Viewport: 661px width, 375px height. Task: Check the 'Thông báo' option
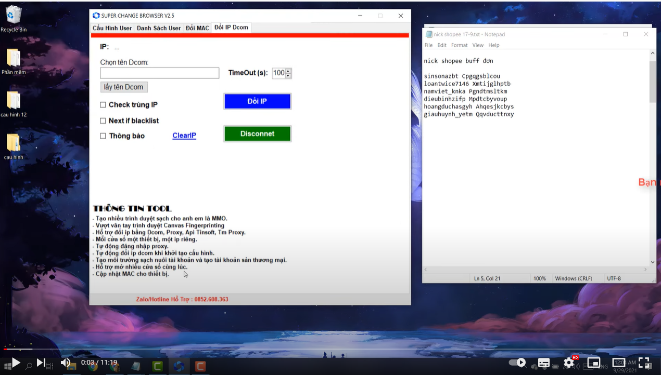pyautogui.click(x=103, y=136)
